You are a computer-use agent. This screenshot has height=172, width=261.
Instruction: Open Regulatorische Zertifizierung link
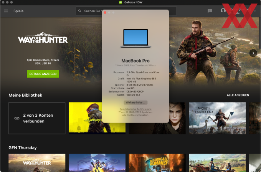click(135, 109)
